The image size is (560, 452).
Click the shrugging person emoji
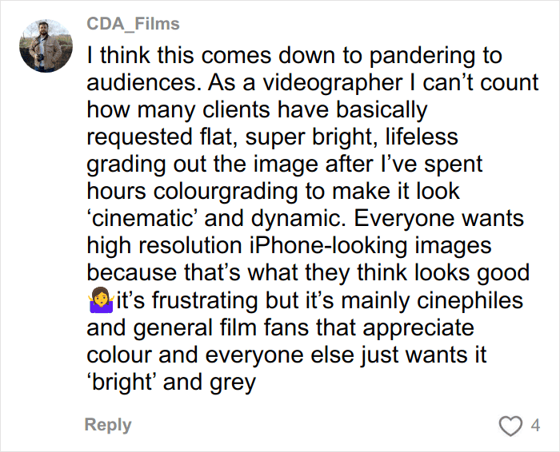tap(99, 302)
